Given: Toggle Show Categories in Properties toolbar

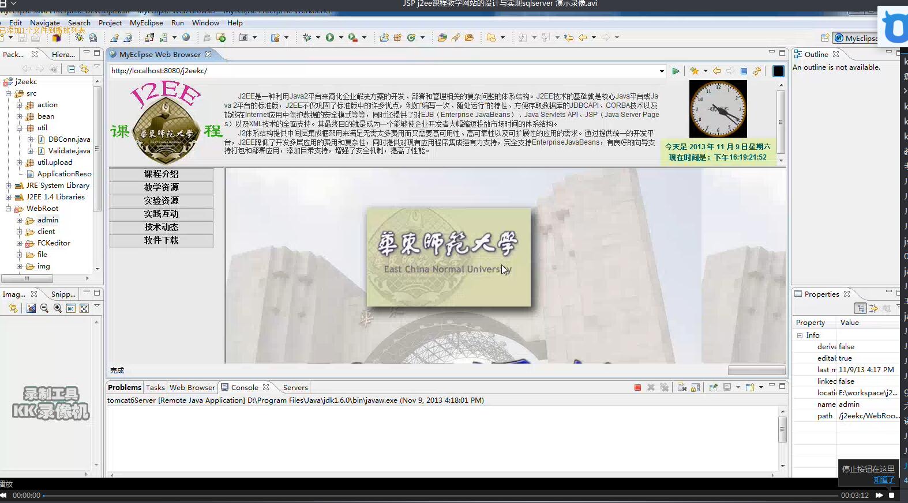Looking at the screenshot, I should click(x=861, y=308).
